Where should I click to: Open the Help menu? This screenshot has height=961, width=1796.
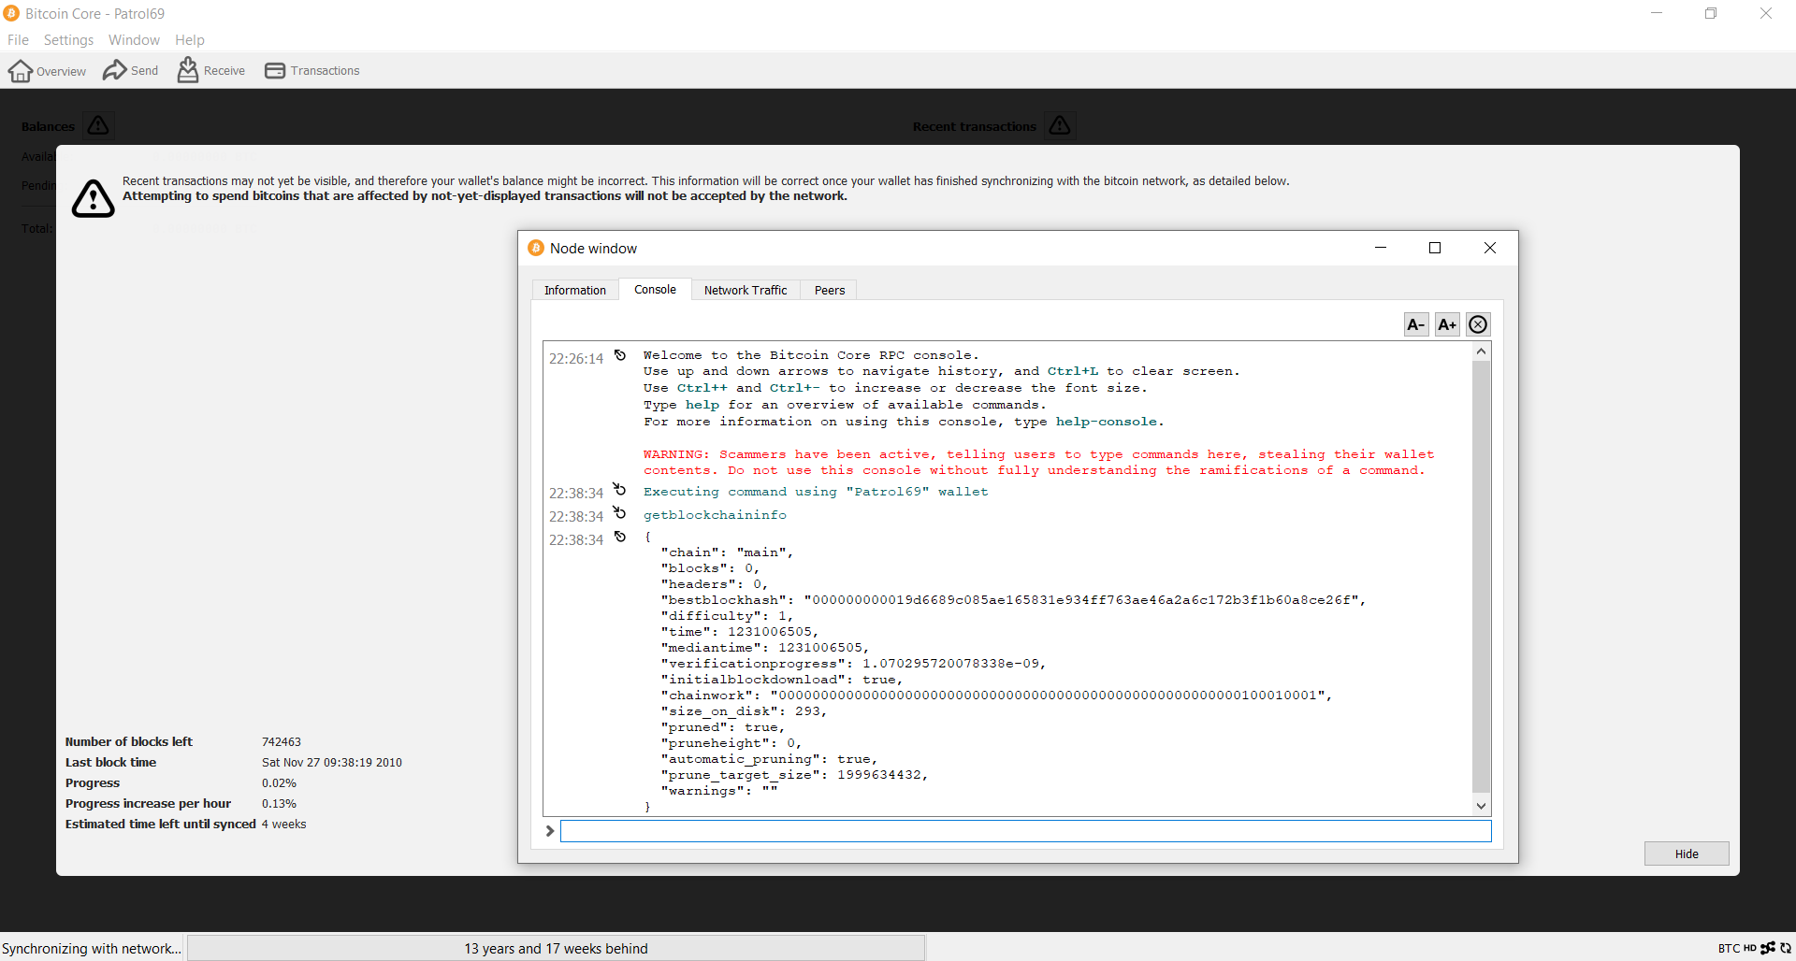pyautogui.click(x=189, y=40)
